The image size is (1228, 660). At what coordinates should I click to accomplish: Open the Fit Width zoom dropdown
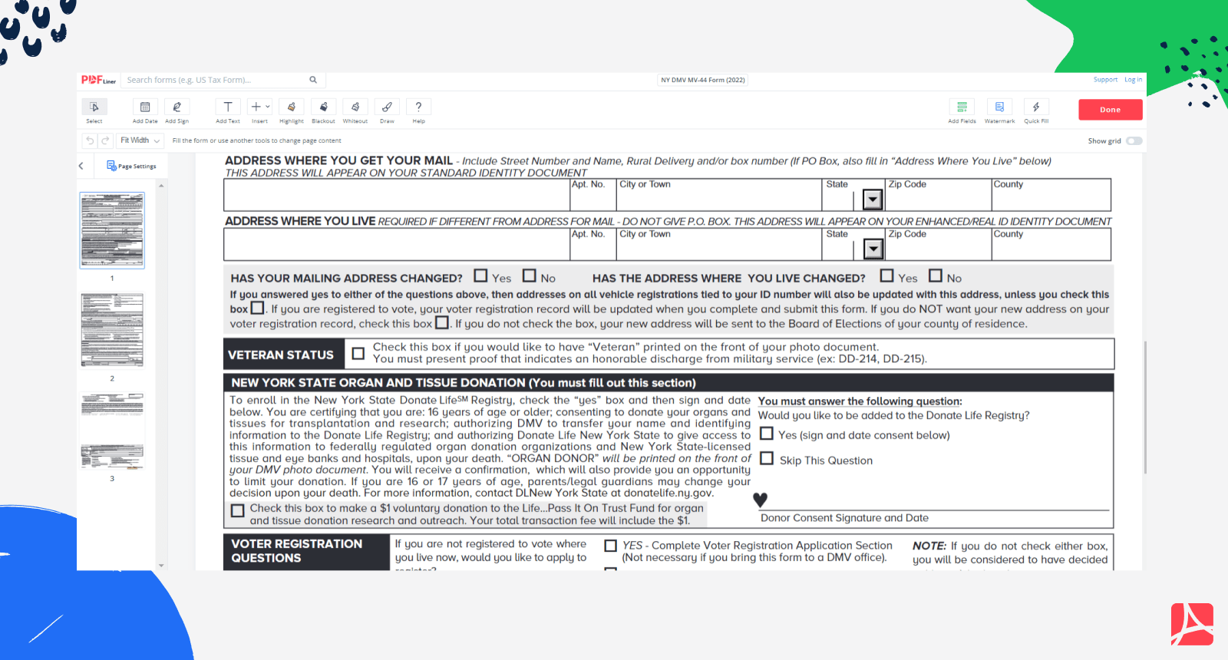tap(140, 140)
